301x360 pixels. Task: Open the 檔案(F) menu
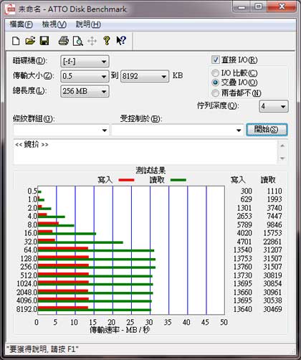click(x=21, y=24)
